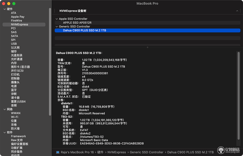Open 诊断 in the sidebar

click(x=14, y=94)
